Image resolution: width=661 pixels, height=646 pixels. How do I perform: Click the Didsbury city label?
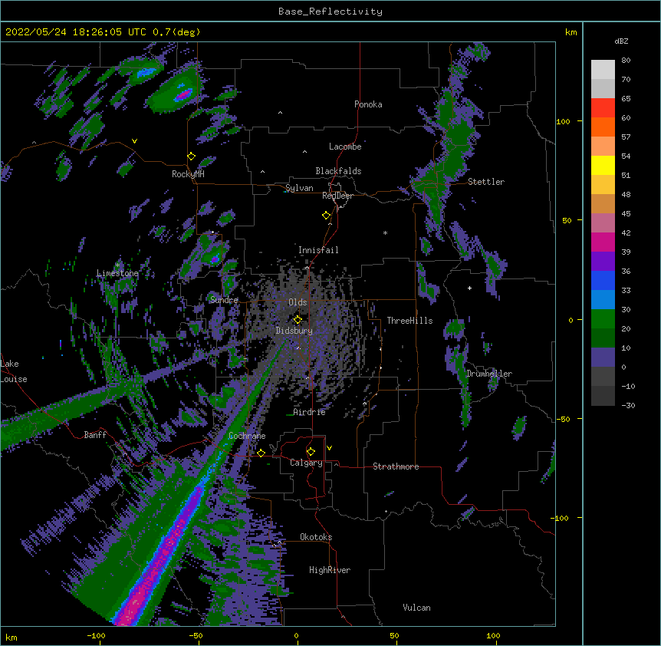[294, 331]
